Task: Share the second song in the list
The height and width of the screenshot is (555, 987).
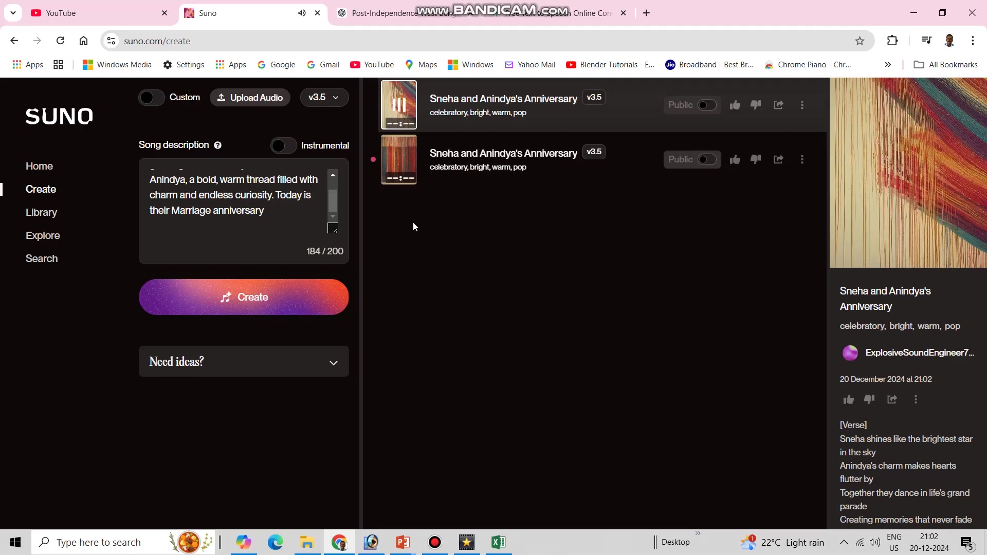Action: click(778, 159)
